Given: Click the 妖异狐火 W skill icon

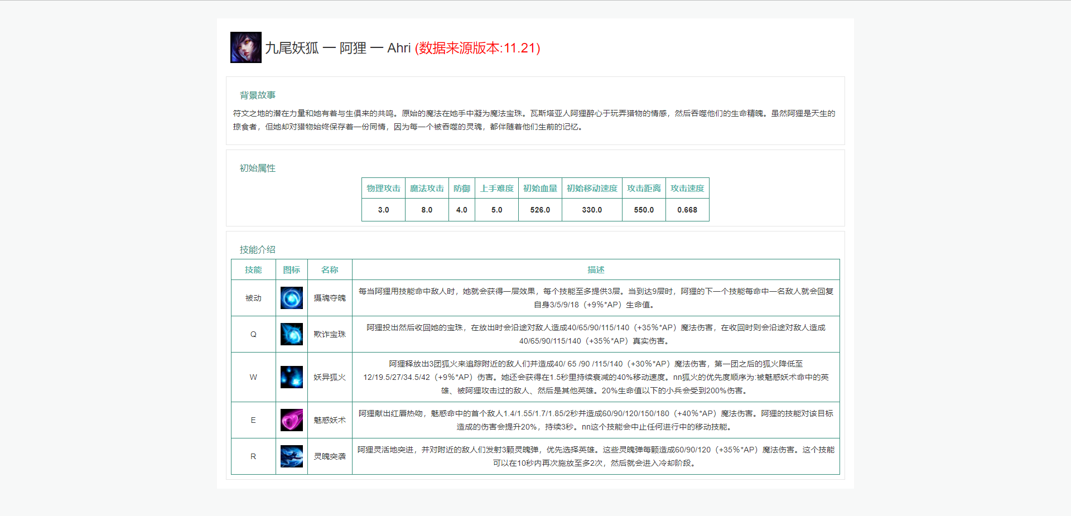Looking at the screenshot, I should coord(292,377).
